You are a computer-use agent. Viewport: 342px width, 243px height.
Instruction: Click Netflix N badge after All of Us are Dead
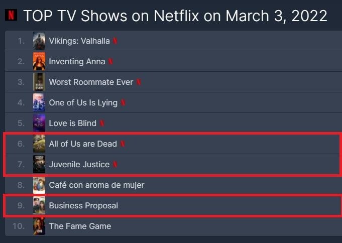pyautogui.click(x=123, y=144)
